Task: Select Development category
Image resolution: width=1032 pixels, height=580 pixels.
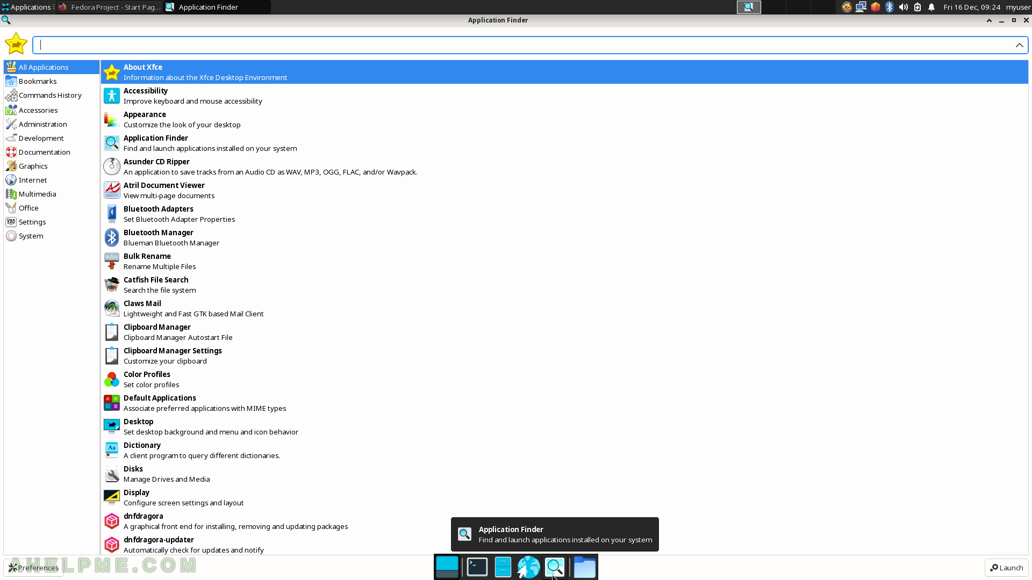Action: click(52, 138)
